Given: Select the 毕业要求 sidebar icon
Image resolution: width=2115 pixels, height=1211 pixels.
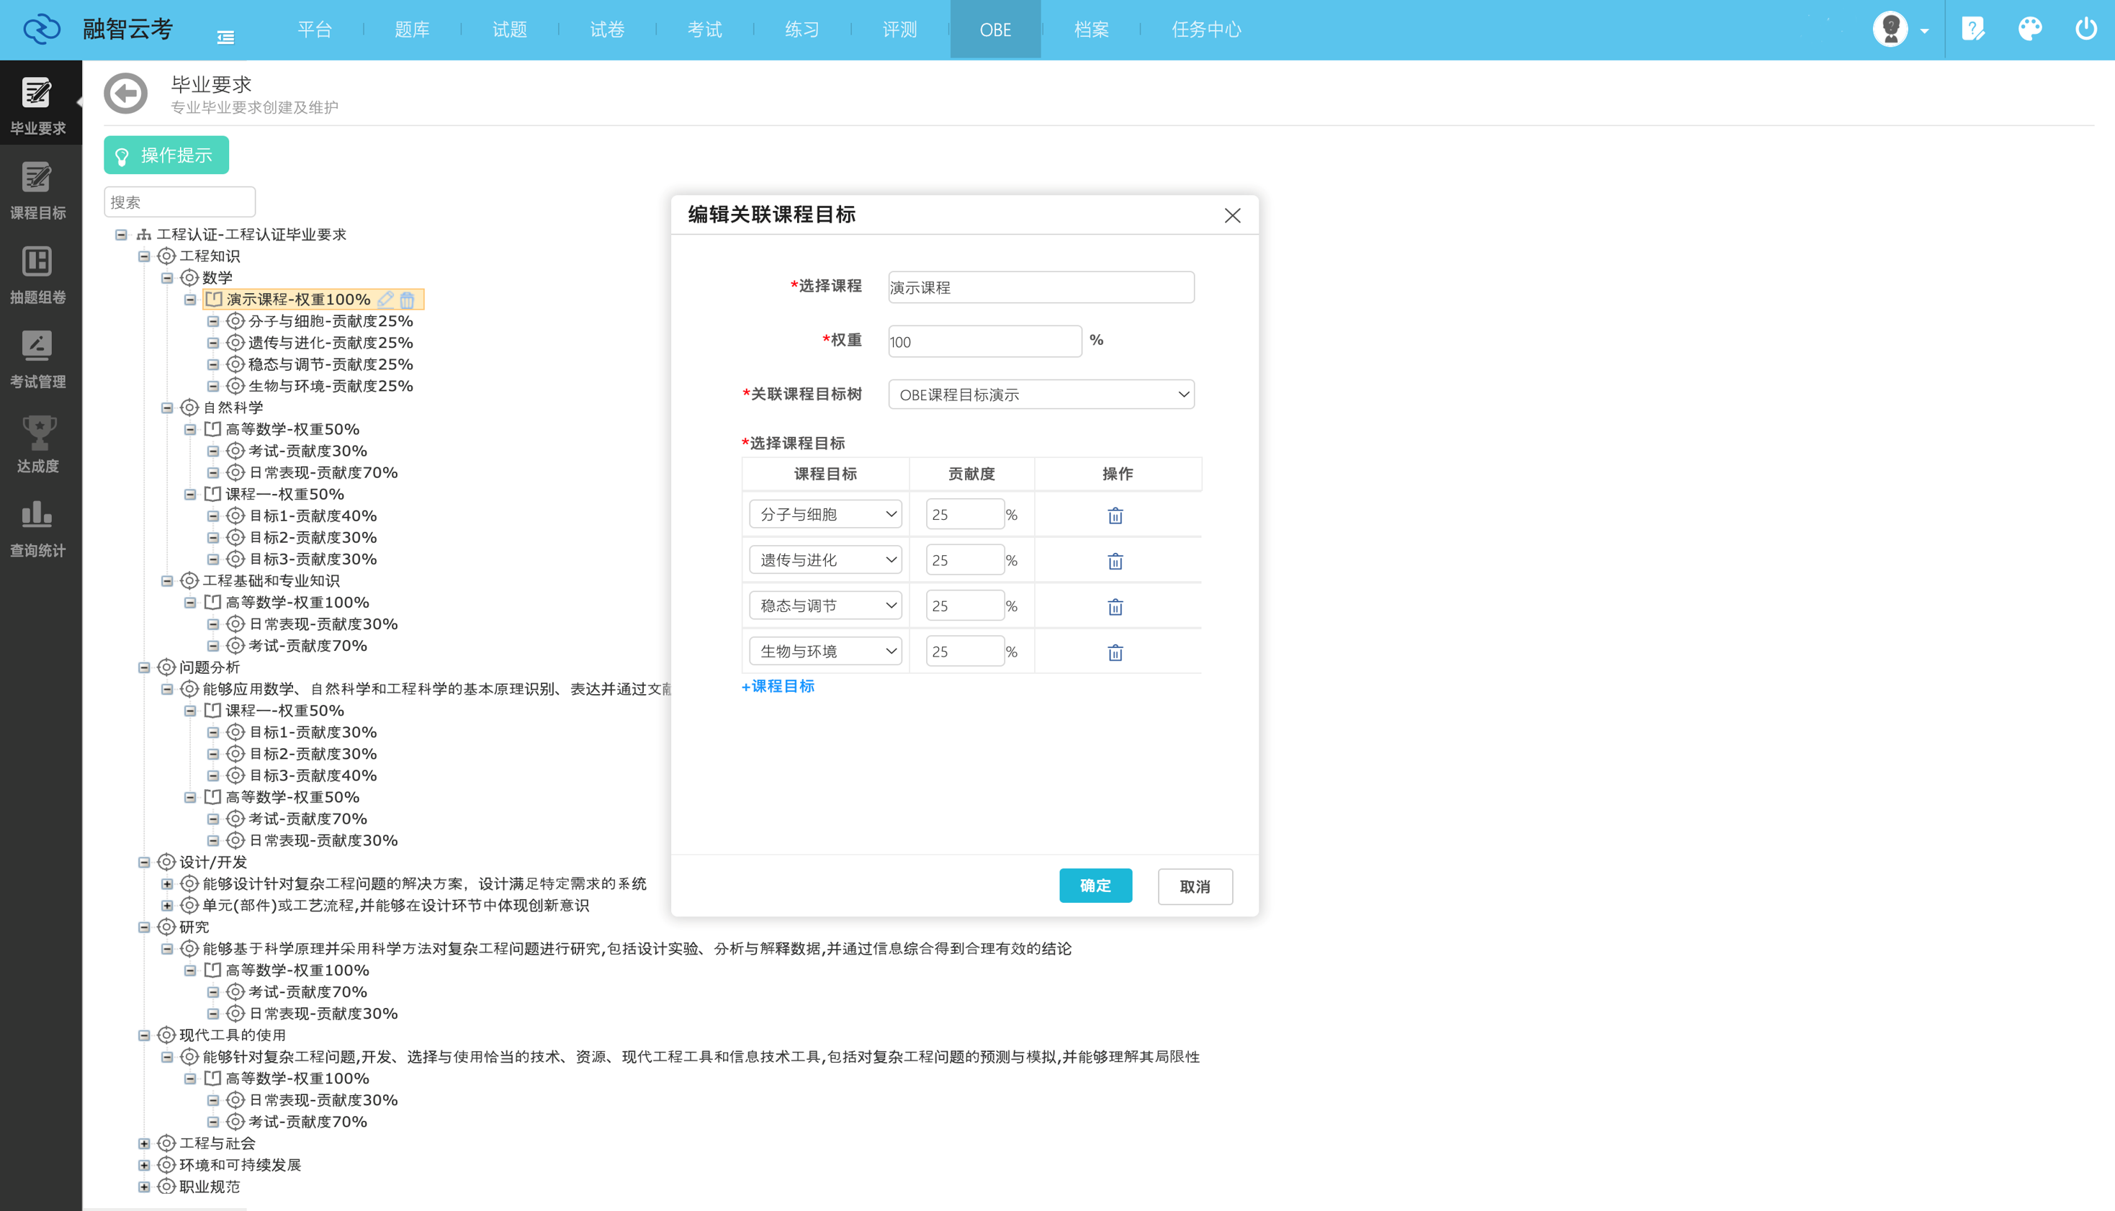Looking at the screenshot, I should (38, 103).
